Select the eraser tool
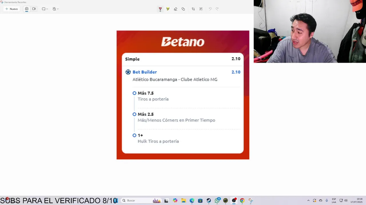 click(x=176, y=9)
